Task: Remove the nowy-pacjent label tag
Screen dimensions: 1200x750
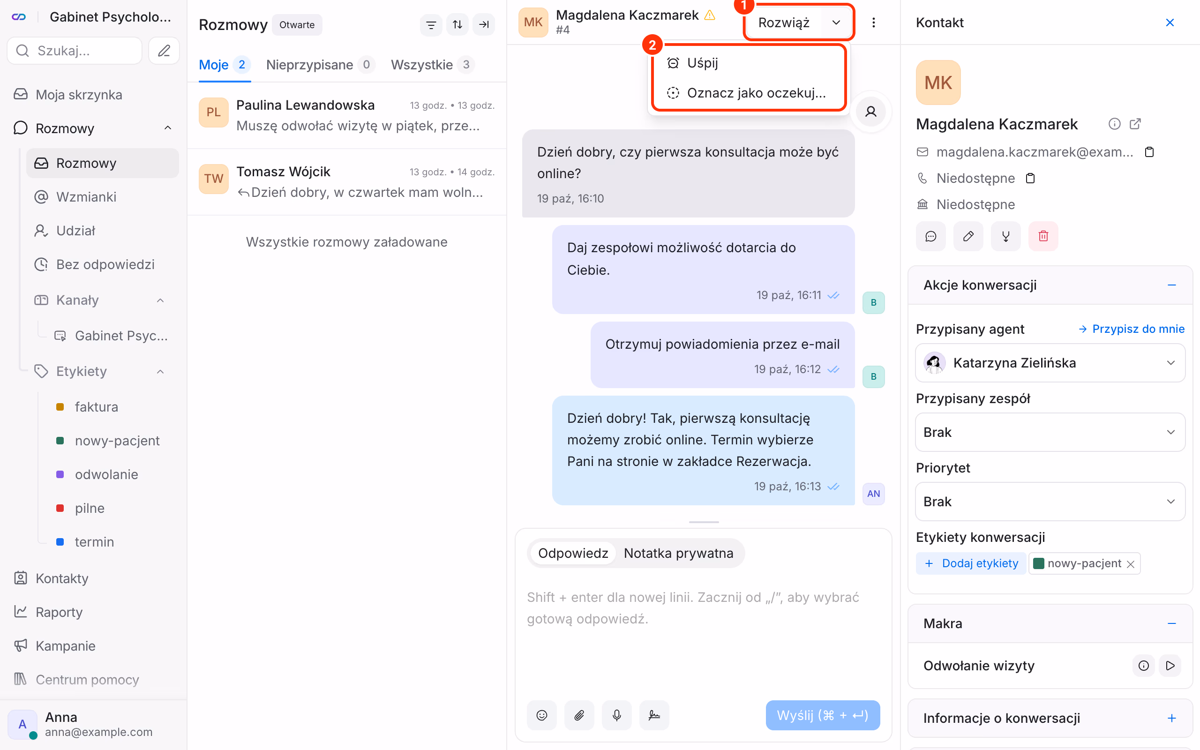Action: click(x=1131, y=564)
